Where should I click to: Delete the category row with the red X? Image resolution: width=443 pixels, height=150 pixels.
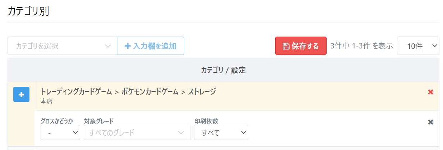click(x=431, y=92)
